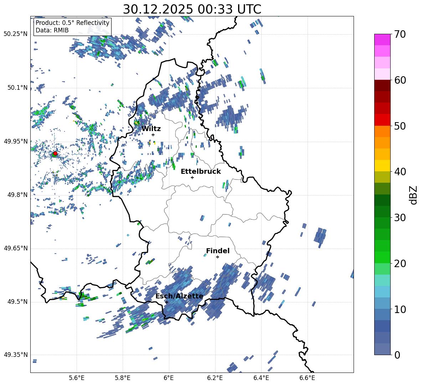Click the 6.4°E longitude label
Image resolution: width=422 pixels, height=385 pixels.
pyautogui.click(x=261, y=378)
